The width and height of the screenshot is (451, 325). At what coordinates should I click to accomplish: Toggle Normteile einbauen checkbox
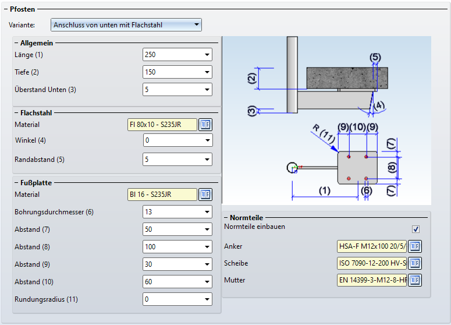[x=416, y=229]
